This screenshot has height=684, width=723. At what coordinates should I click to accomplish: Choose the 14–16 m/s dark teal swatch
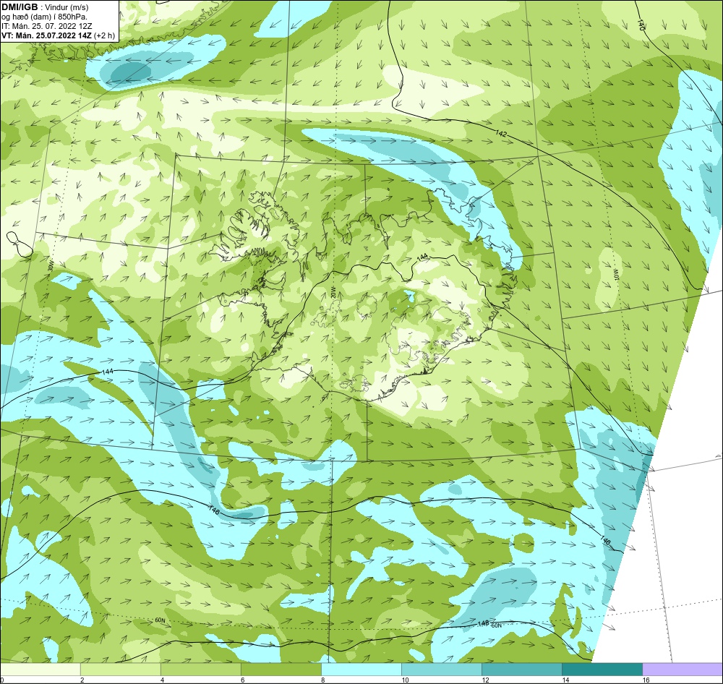point(602,669)
